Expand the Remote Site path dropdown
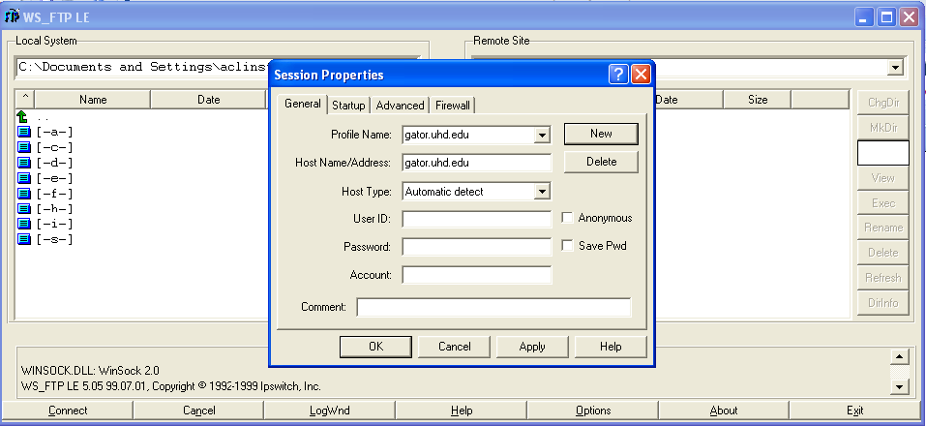Screen dimensions: 926x426 (895, 68)
